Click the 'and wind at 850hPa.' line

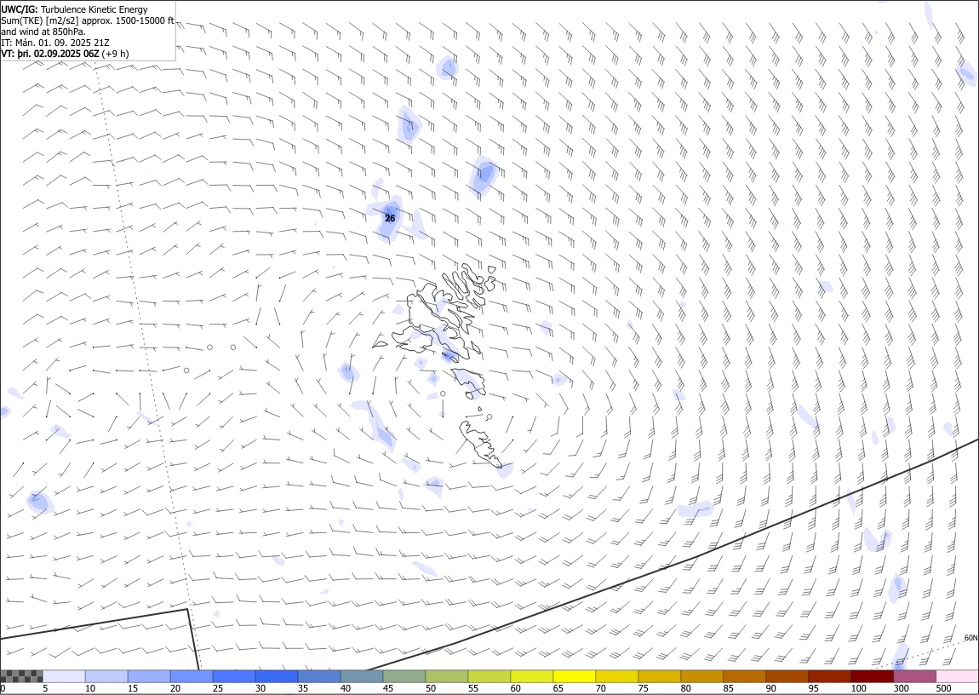[43, 32]
